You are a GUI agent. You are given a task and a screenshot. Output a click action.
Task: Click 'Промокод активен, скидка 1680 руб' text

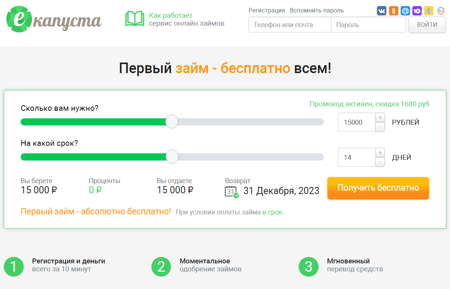click(x=370, y=104)
